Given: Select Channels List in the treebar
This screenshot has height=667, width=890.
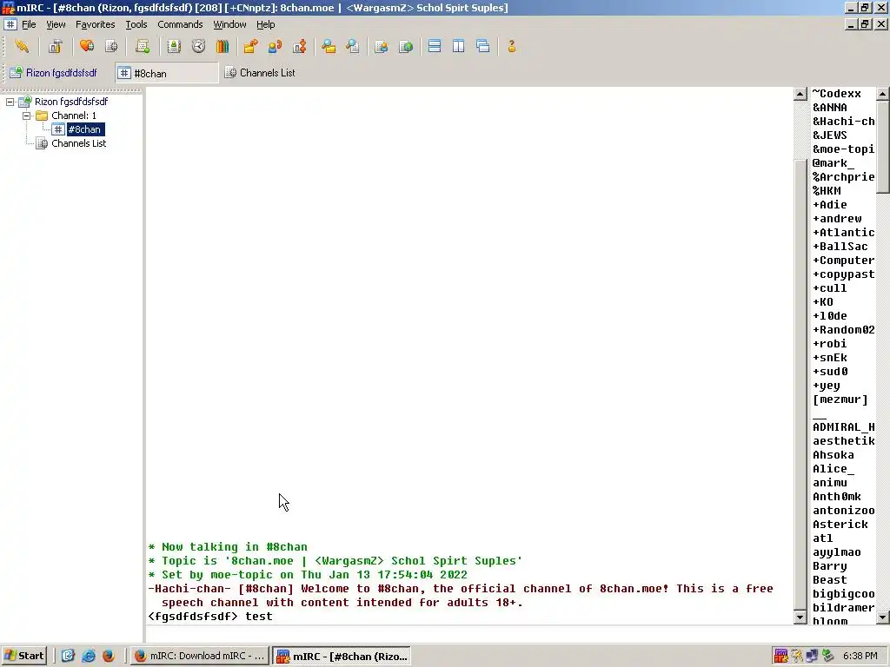Looking at the screenshot, I should (x=78, y=143).
